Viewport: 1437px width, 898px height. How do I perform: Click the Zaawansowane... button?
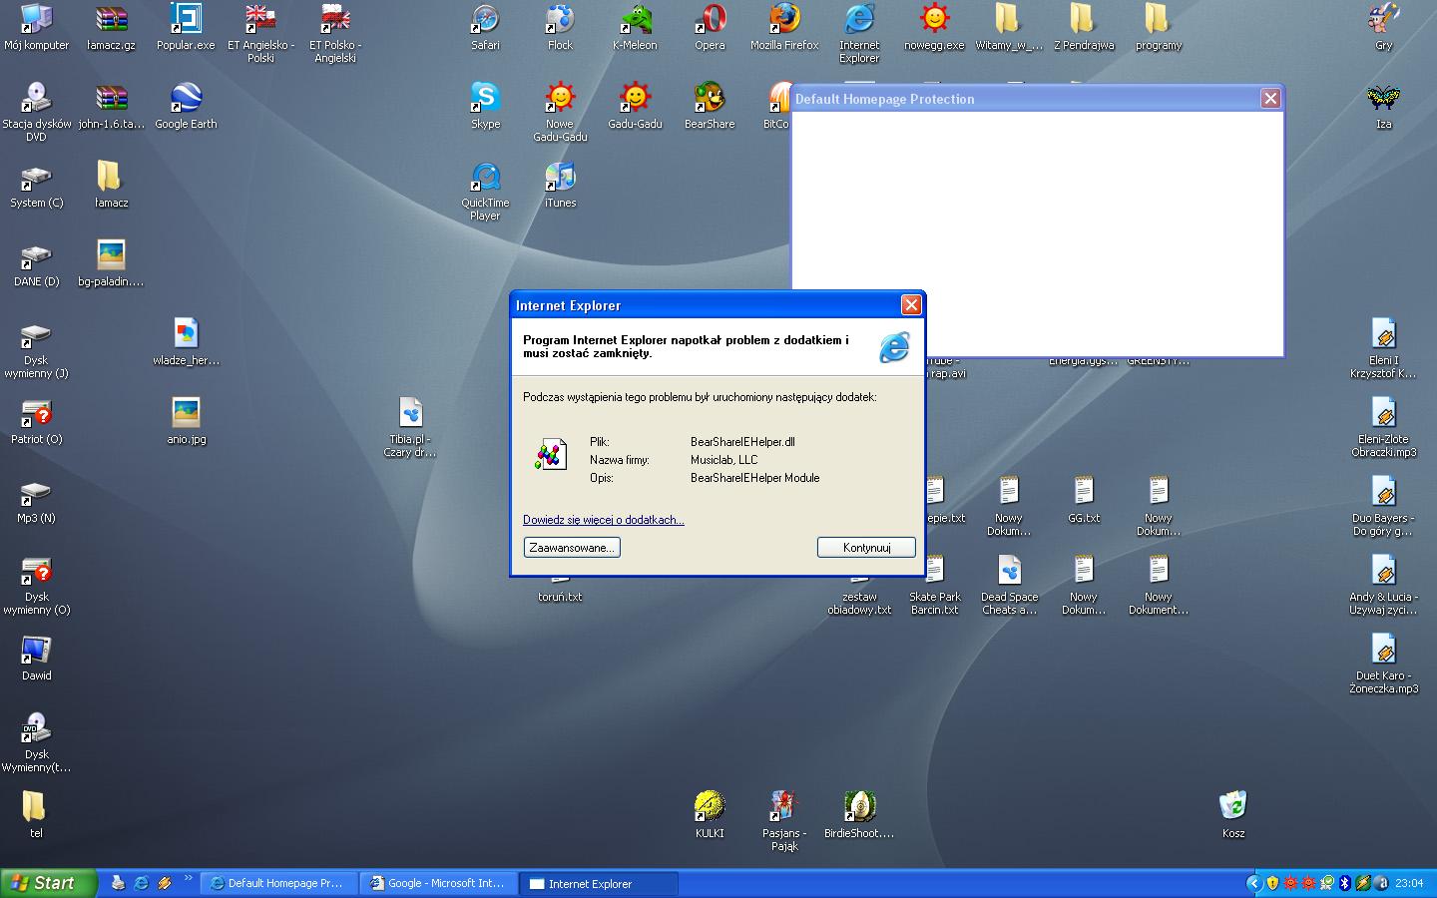click(x=572, y=548)
